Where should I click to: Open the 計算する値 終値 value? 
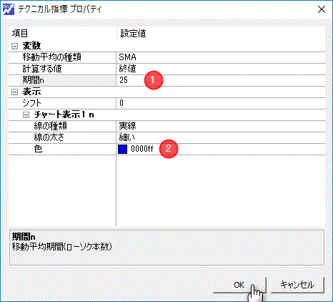(x=221, y=69)
